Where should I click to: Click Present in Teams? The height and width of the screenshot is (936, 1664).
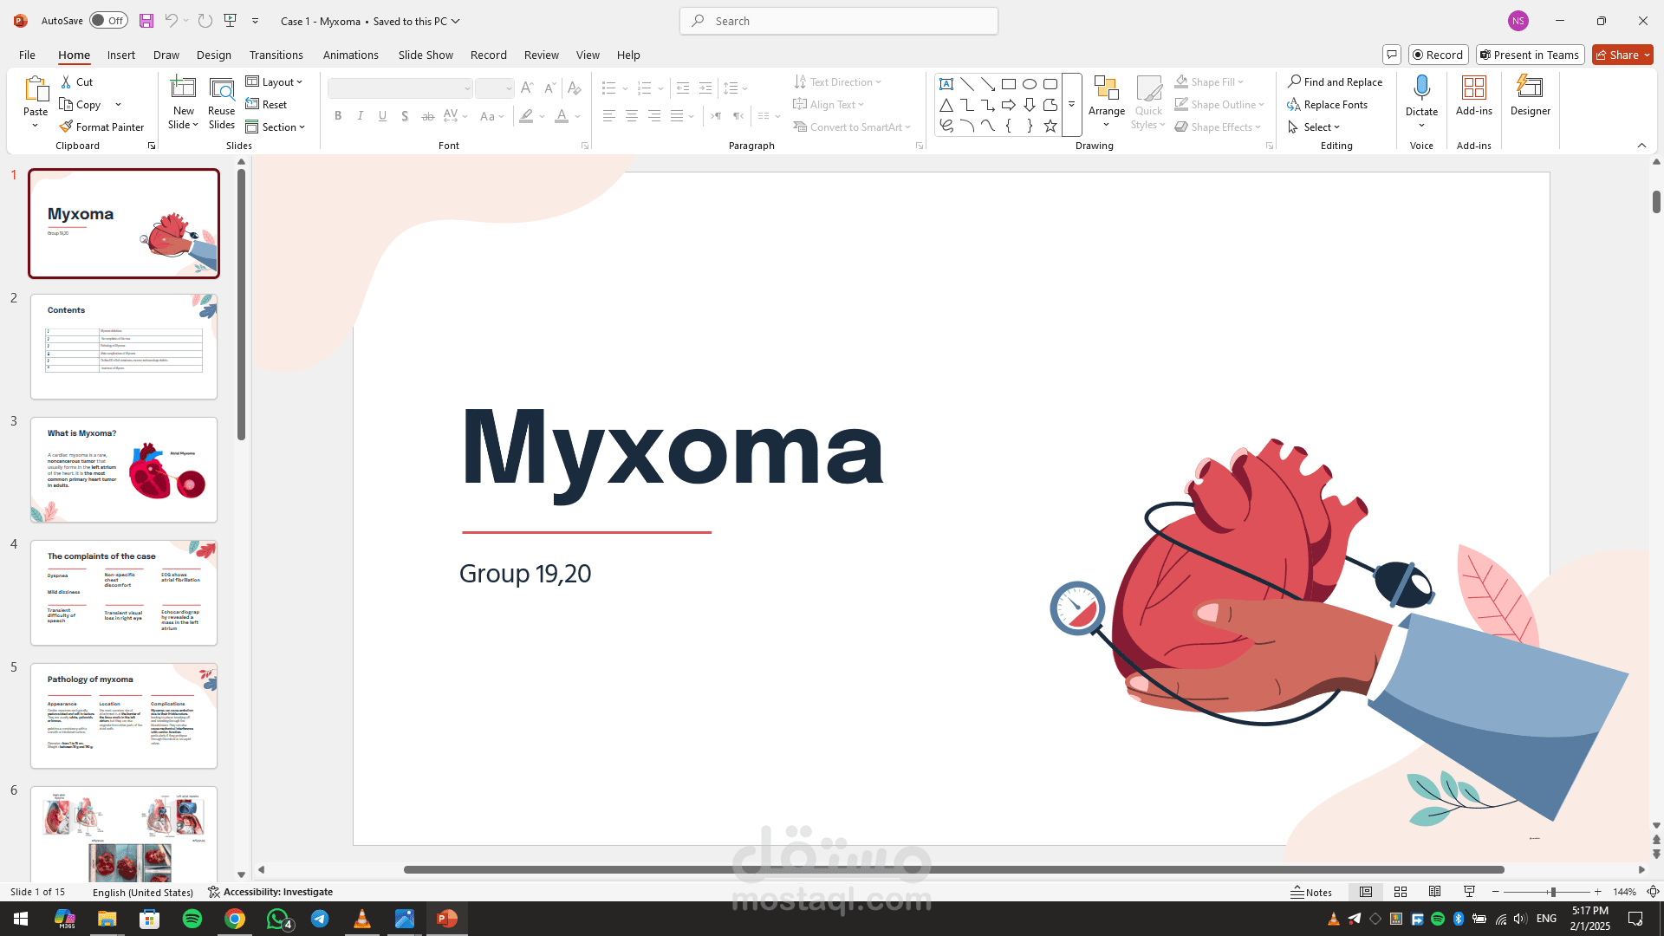point(1531,55)
